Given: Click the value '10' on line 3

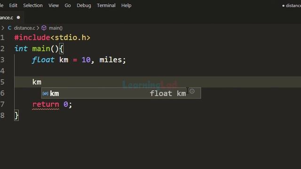Looking at the screenshot, I should coord(86,60).
